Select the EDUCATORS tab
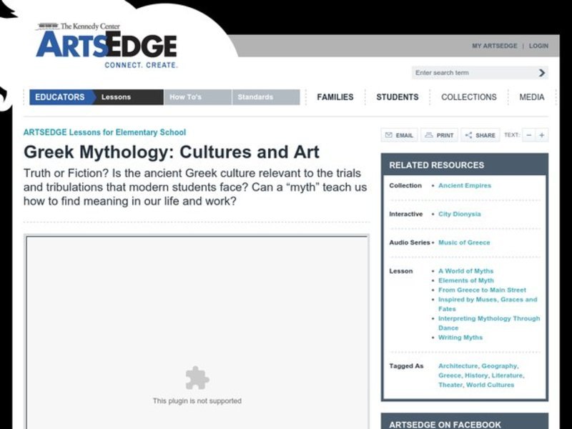Viewport: 572px width, 429px height. click(61, 97)
